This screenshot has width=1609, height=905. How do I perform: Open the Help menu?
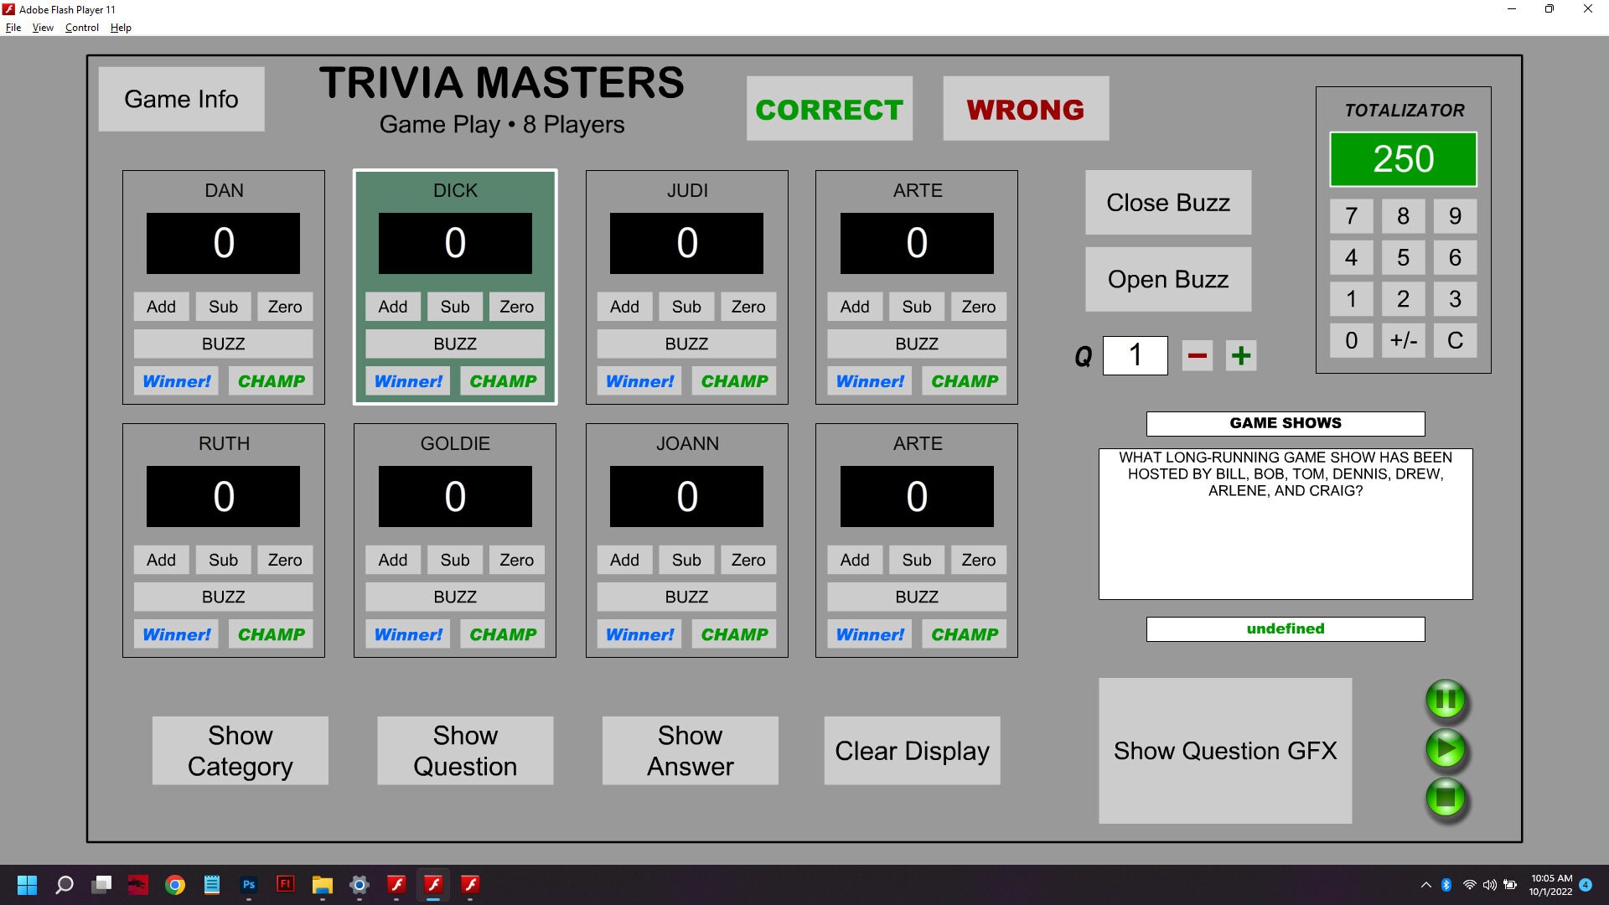[121, 27]
